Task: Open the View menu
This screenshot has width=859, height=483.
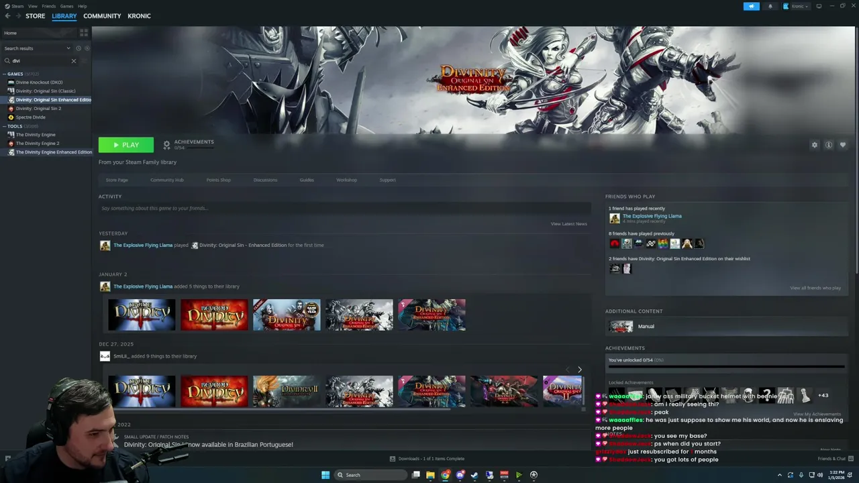Action: (32, 6)
